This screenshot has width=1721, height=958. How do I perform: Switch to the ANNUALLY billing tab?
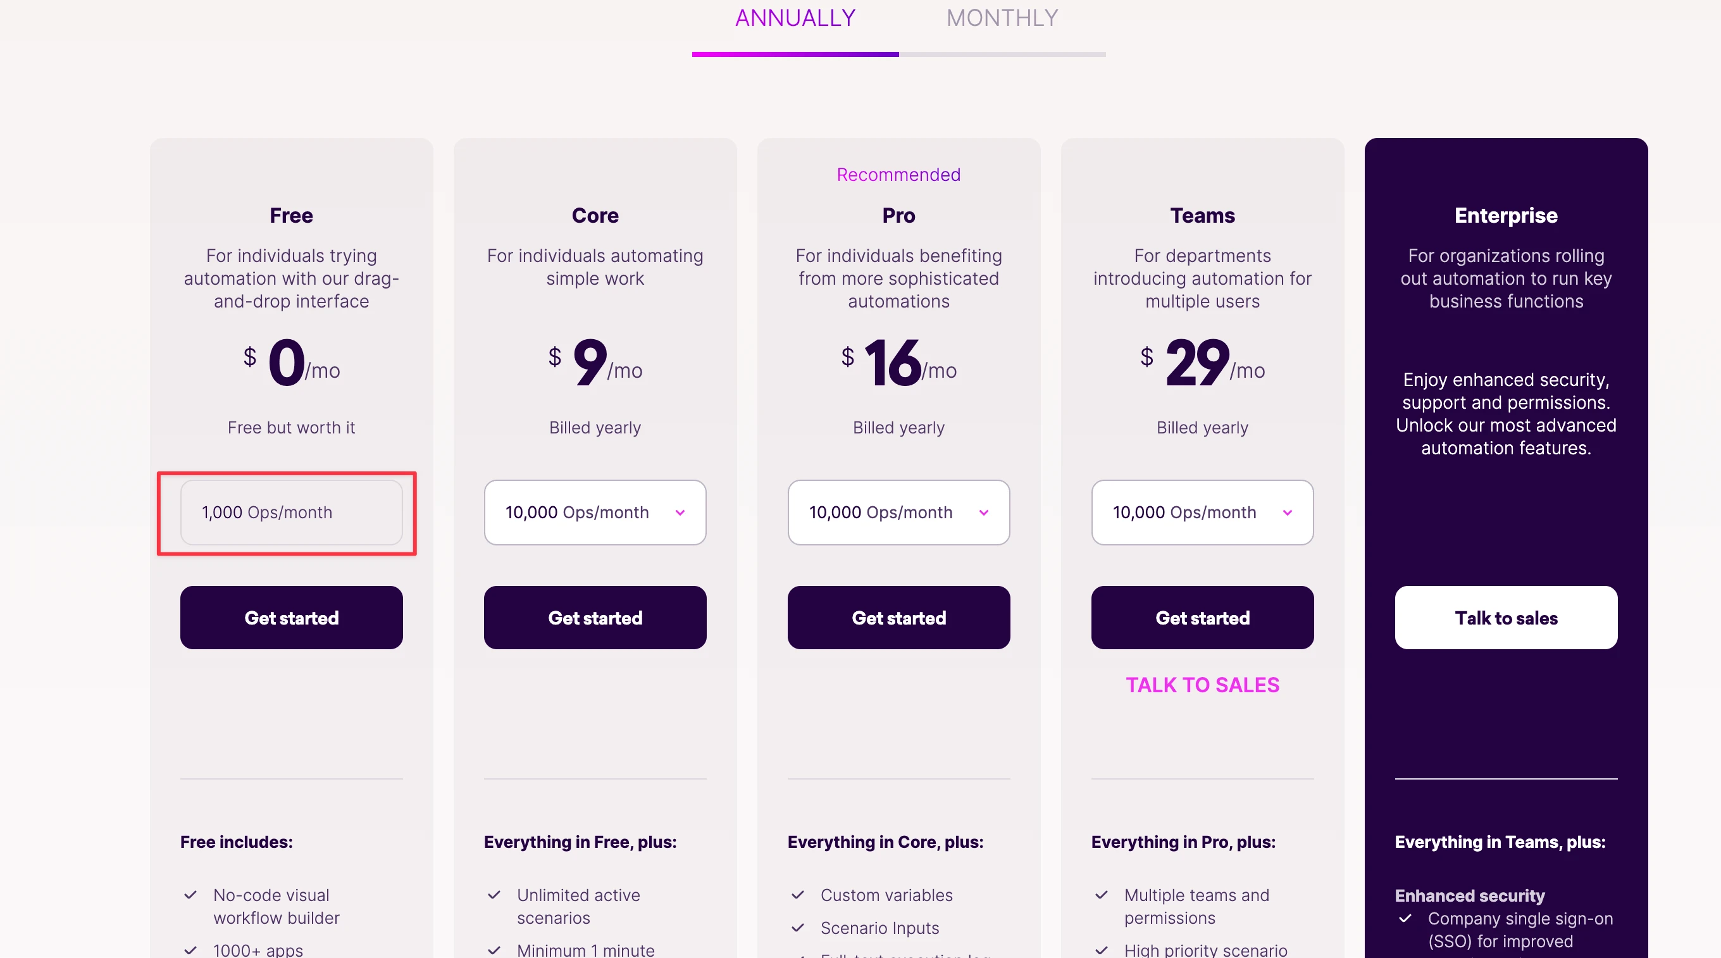[795, 19]
